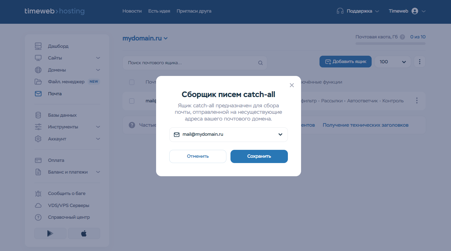The image size is (451, 251).
Task: Expand the Сайты sidebar section
Action: pyautogui.click(x=98, y=58)
